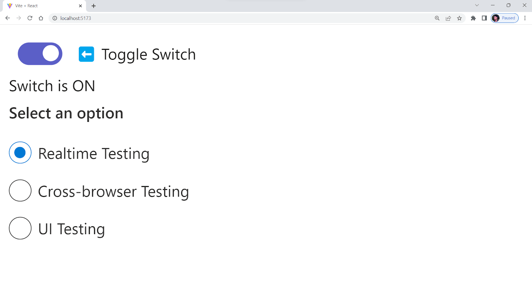The height and width of the screenshot is (281, 532).
Task: Click the share icon in the address bar
Action: [x=448, y=18]
